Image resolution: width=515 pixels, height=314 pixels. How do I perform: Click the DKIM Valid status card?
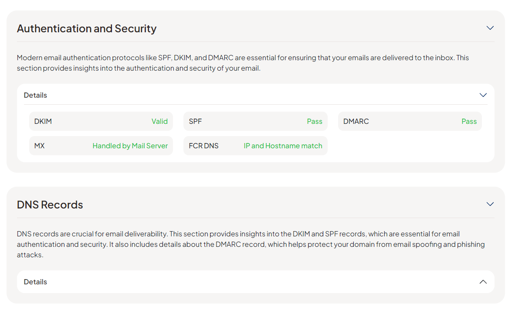[101, 121]
